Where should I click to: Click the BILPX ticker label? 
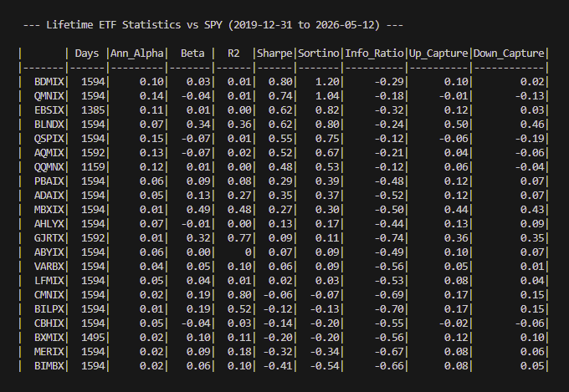pos(49,309)
